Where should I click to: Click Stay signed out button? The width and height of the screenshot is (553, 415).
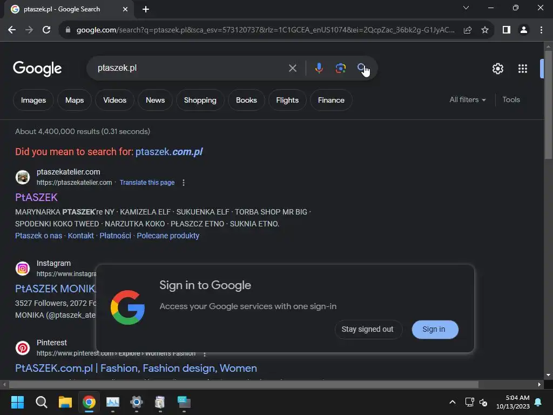[367, 329]
